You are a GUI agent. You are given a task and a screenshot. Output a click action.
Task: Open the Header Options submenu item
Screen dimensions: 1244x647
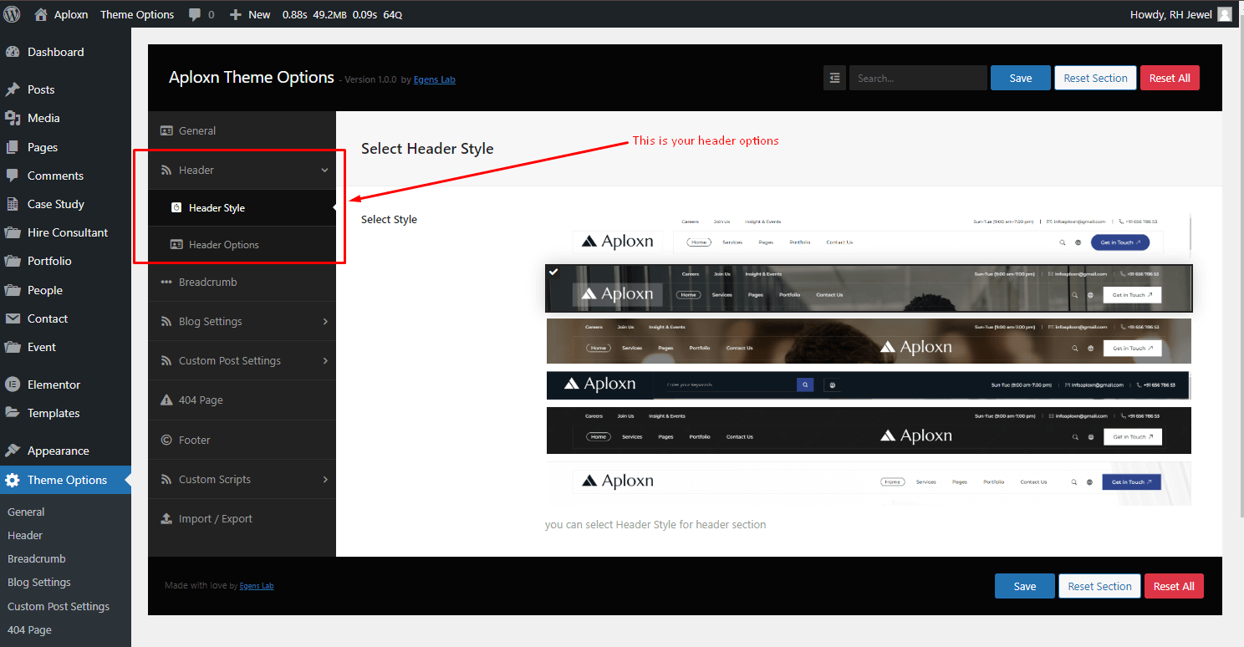[x=242, y=244]
